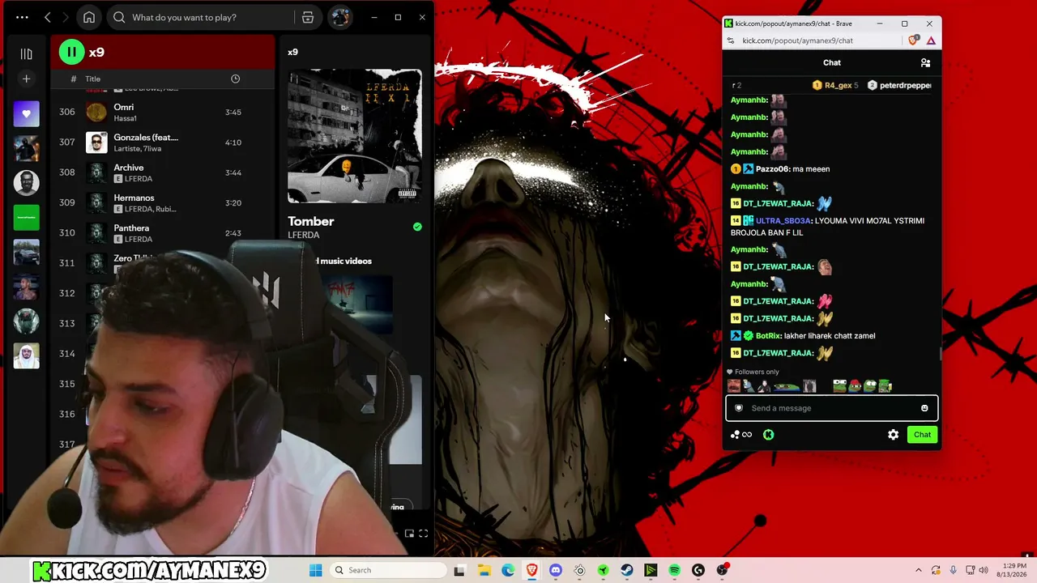
Task: Click the green Kick K icon below chat input
Action: tap(768, 435)
